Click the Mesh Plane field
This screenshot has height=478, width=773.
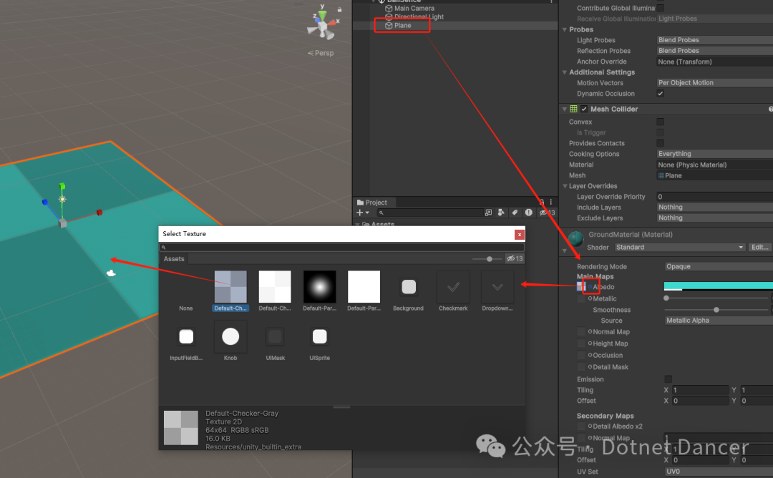715,175
